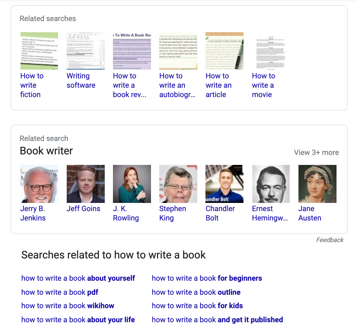The image size is (357, 331).
Task: Click the Feedback link
Action: [330, 240]
